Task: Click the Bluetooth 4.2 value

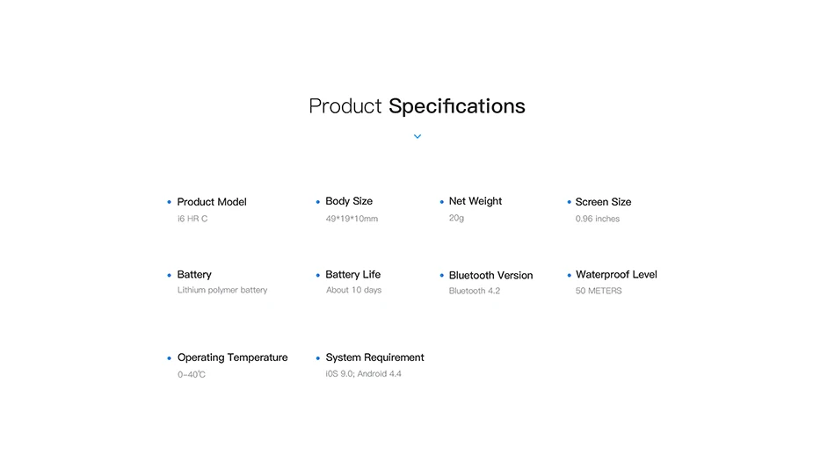Action: point(474,292)
